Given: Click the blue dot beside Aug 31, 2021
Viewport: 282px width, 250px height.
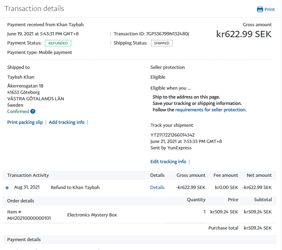Looking at the screenshot, I should click(x=7, y=188).
